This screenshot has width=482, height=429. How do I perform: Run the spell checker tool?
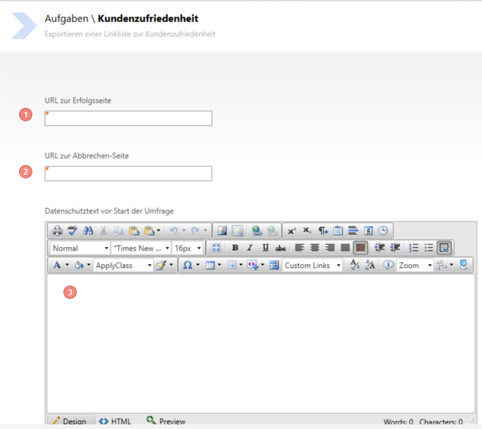(72, 231)
